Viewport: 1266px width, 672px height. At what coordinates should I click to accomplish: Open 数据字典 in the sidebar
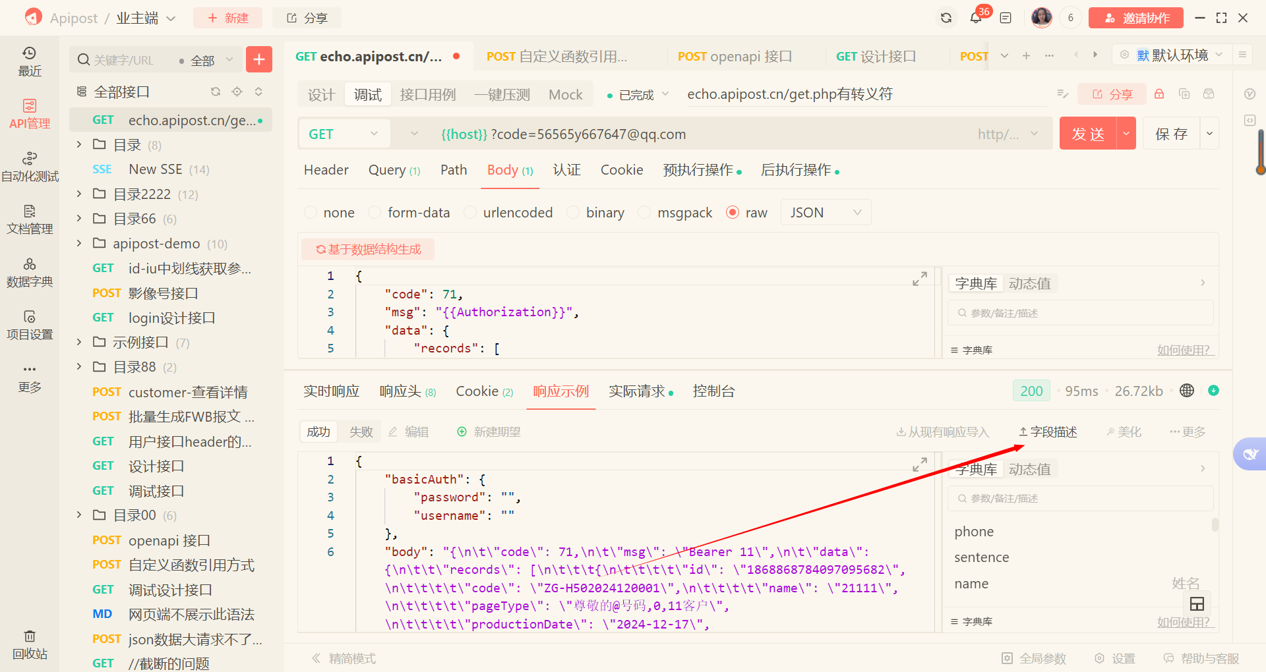(30, 272)
